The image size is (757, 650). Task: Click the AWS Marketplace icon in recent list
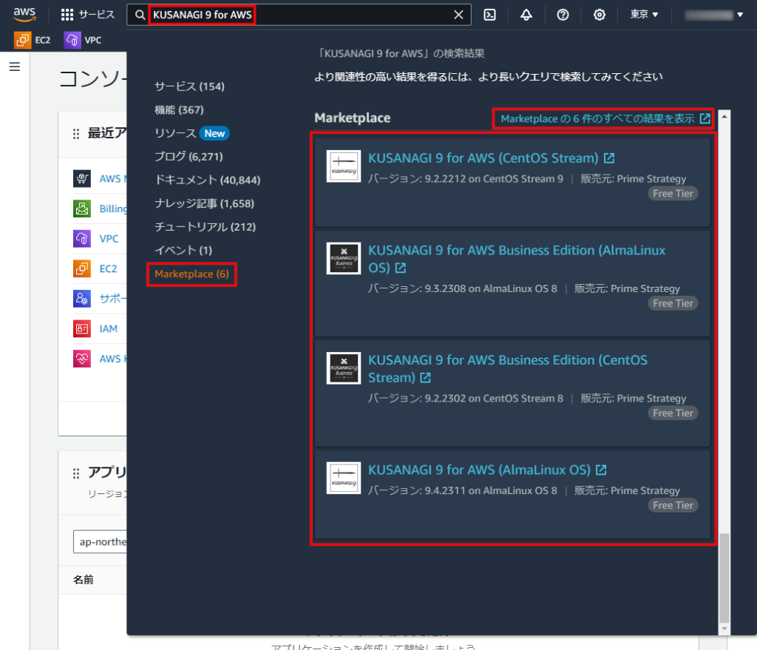point(81,179)
